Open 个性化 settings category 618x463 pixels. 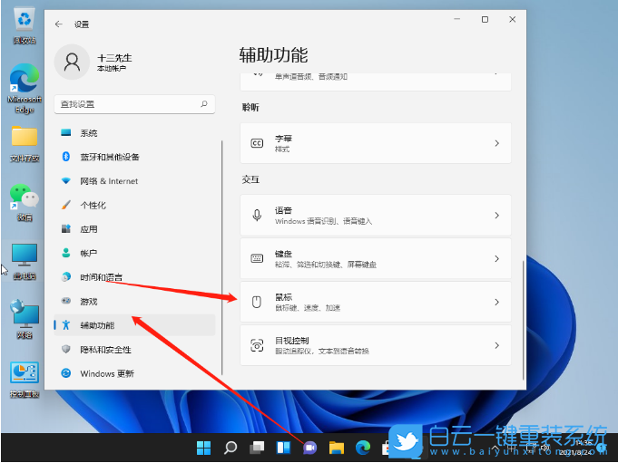(x=134, y=205)
